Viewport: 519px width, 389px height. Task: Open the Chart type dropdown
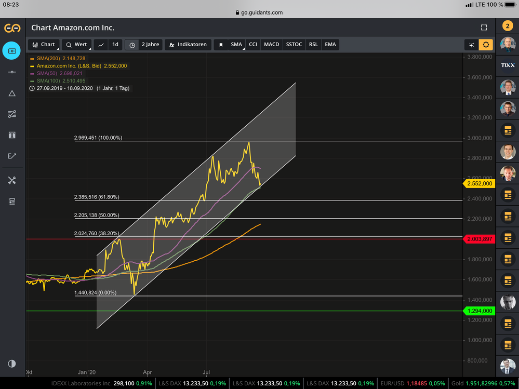point(43,45)
